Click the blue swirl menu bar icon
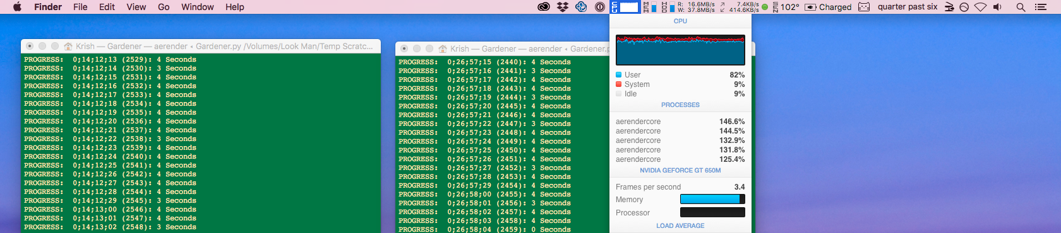Viewport: 1061px width, 233px height. pos(581,7)
